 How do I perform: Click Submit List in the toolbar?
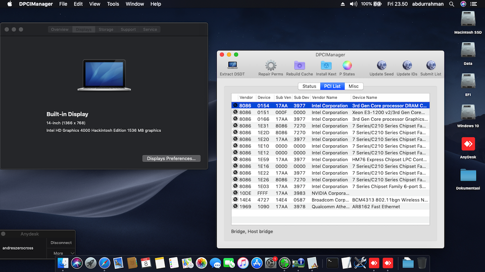(430, 66)
